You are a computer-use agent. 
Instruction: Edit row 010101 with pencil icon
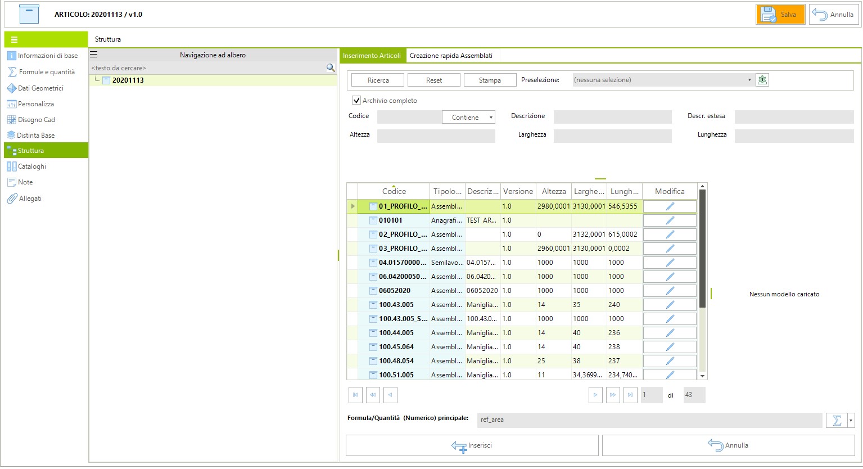[x=670, y=220]
